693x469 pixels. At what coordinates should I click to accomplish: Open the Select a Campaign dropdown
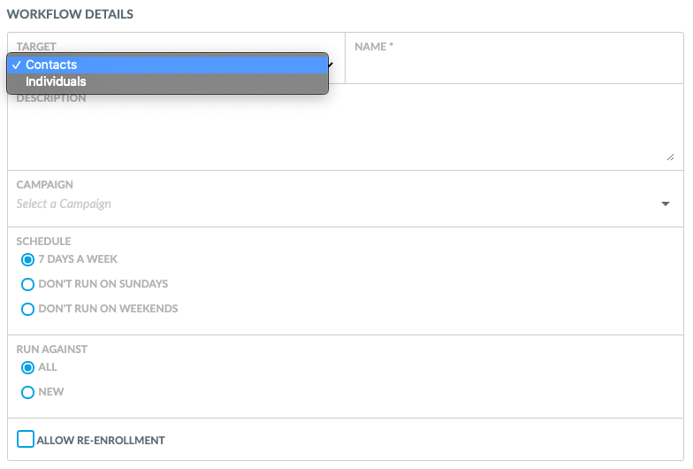(345, 204)
